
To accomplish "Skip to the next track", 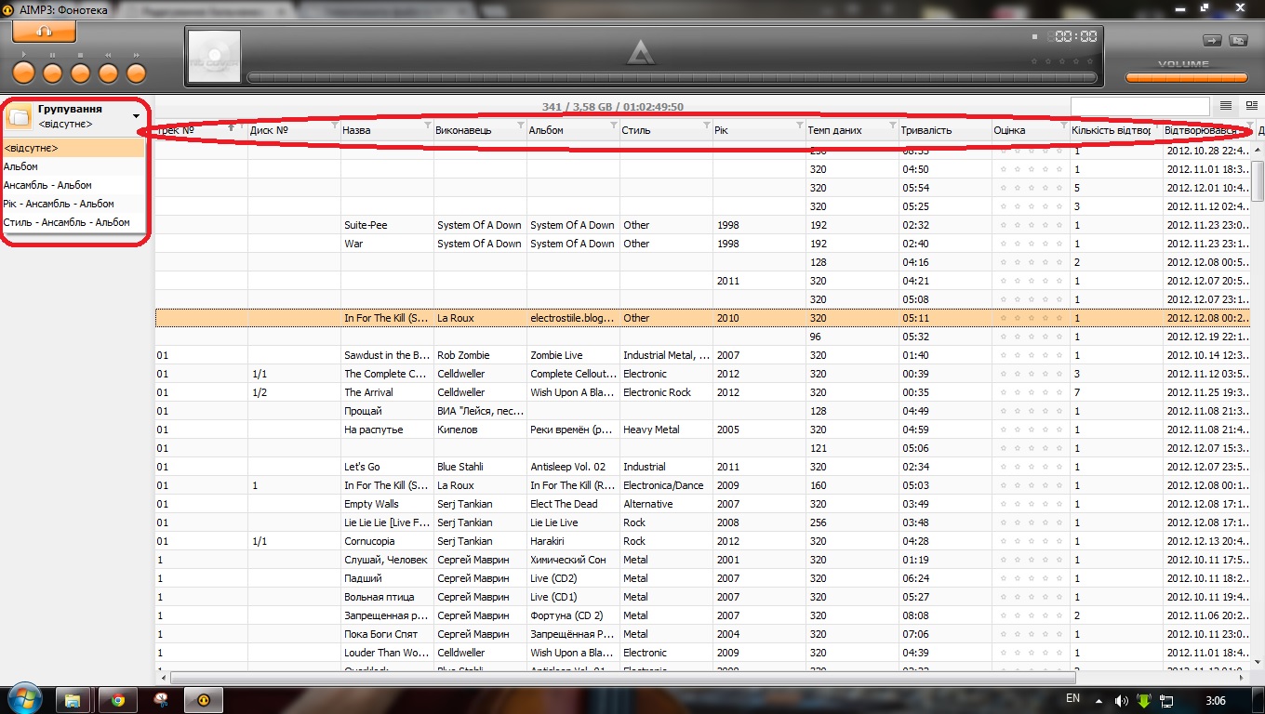I will pyautogui.click(x=137, y=73).
